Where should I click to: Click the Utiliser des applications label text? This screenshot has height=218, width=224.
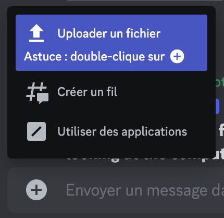point(122,131)
